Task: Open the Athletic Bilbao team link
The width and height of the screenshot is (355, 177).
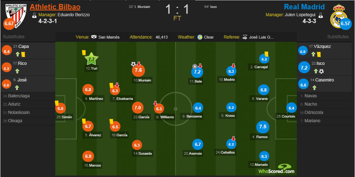Action: (55, 7)
